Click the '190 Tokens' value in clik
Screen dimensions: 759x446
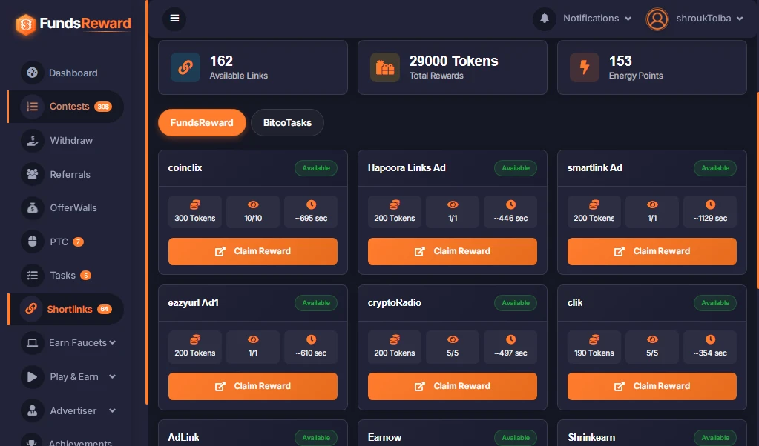click(x=594, y=353)
